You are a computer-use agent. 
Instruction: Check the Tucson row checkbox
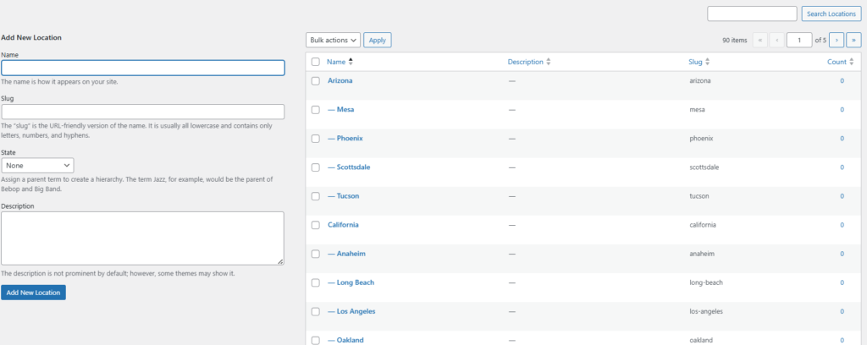(x=316, y=196)
